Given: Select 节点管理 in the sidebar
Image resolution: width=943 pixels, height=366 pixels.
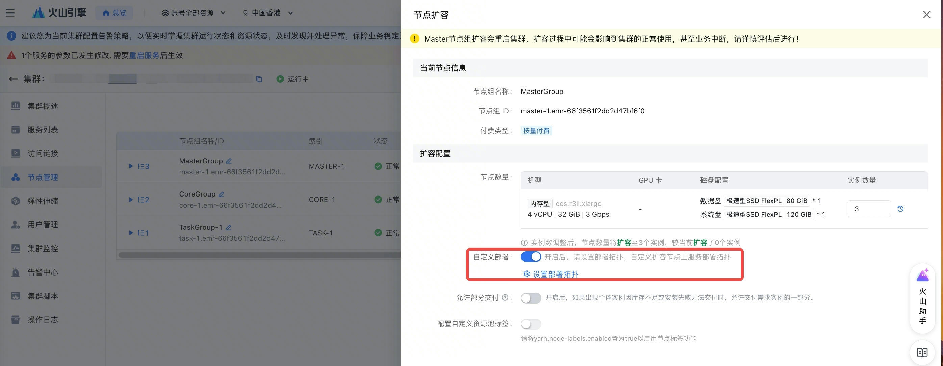Looking at the screenshot, I should pyautogui.click(x=51, y=177).
